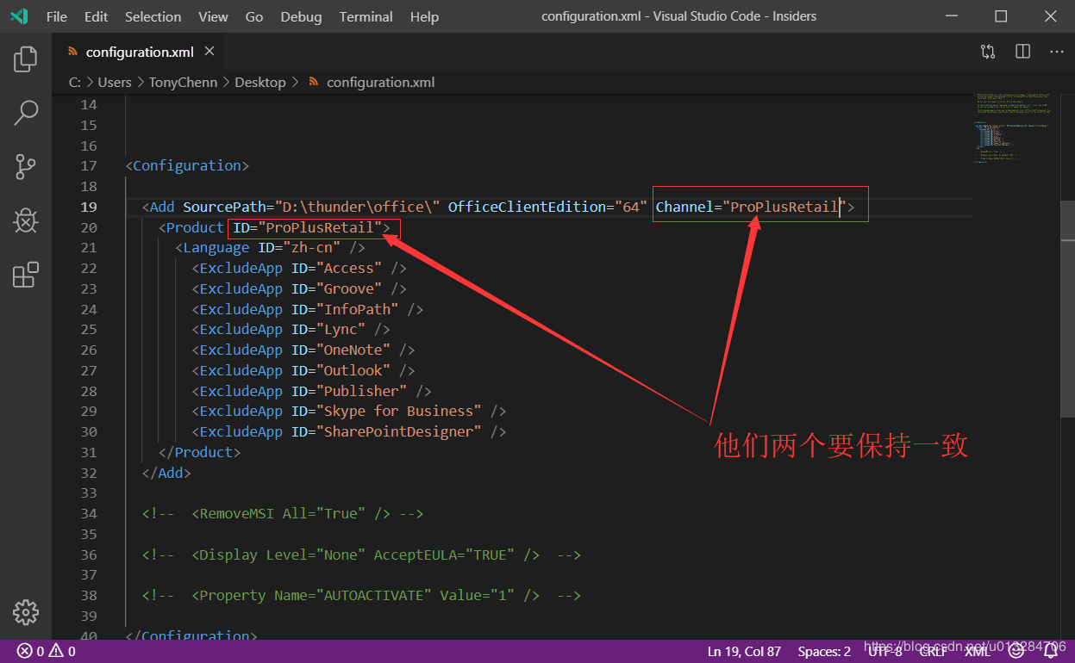Click ExcludeApp "Publisher" line text
Image resolution: width=1075 pixels, height=663 pixels.
(x=312, y=391)
